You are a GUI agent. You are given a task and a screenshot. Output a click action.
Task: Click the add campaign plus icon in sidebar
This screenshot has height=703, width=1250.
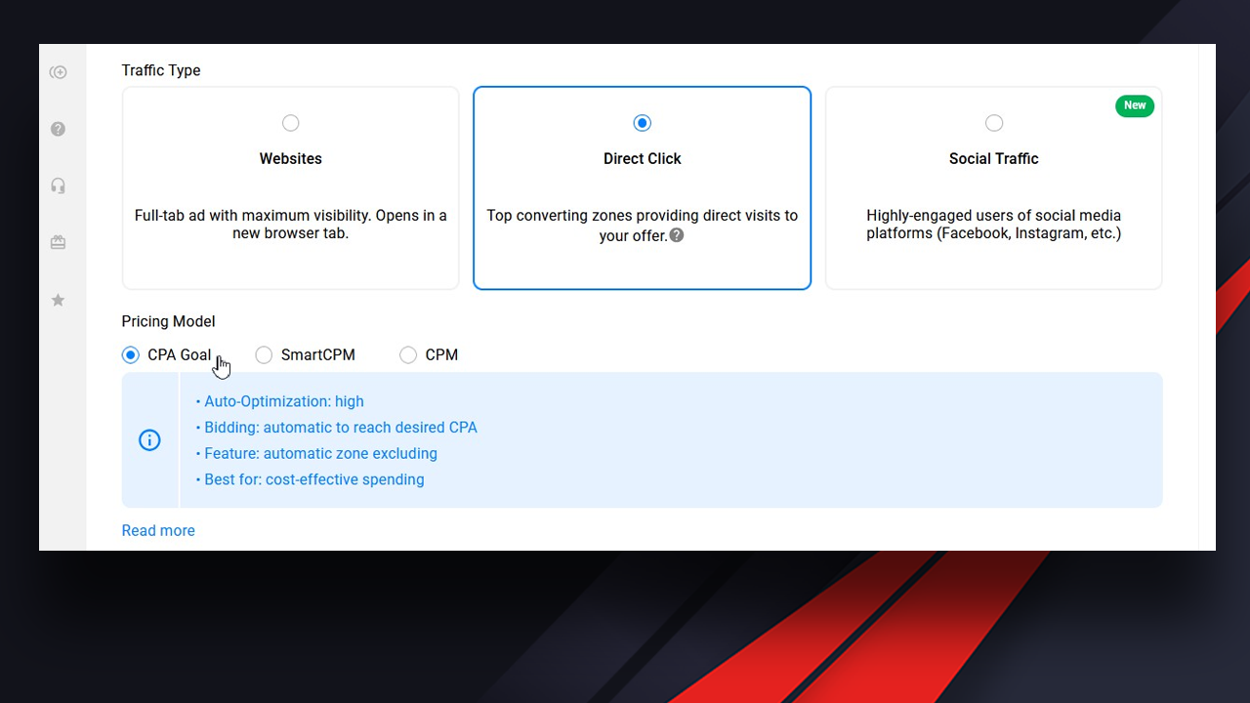(59, 72)
